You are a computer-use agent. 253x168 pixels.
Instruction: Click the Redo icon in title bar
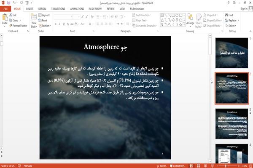[x=22, y=3]
